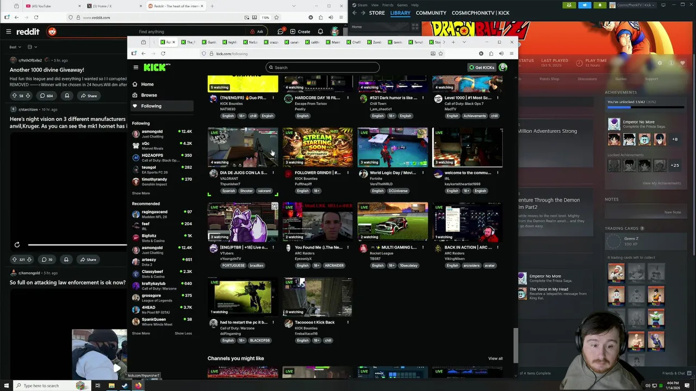The image size is (696, 391).
Task: Open options menu for FOLLOWER GRIND stream
Action: point(348,173)
